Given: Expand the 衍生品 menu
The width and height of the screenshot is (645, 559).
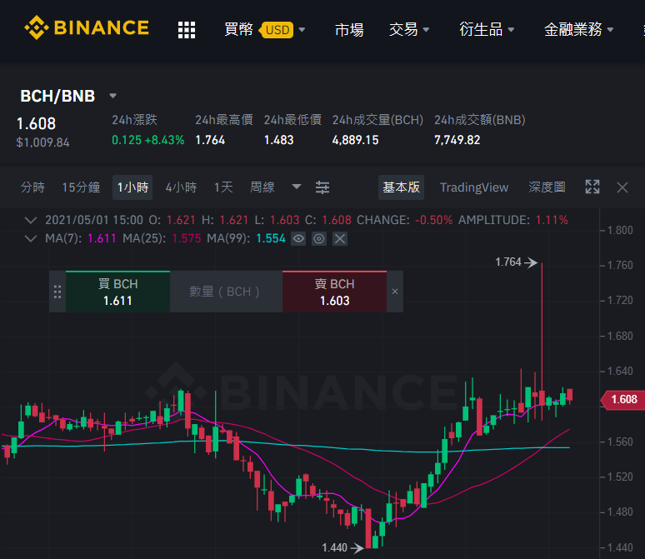Looking at the screenshot, I should (x=486, y=30).
